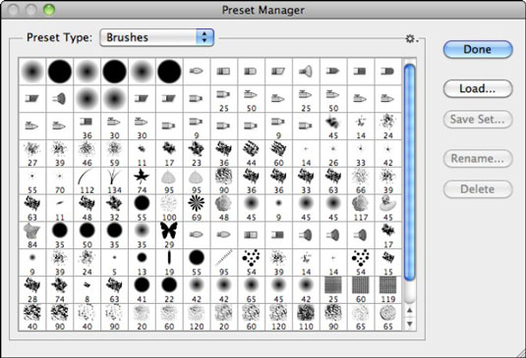This screenshot has width=526, height=358.
Task: Click the Delete button
Action: click(x=478, y=189)
